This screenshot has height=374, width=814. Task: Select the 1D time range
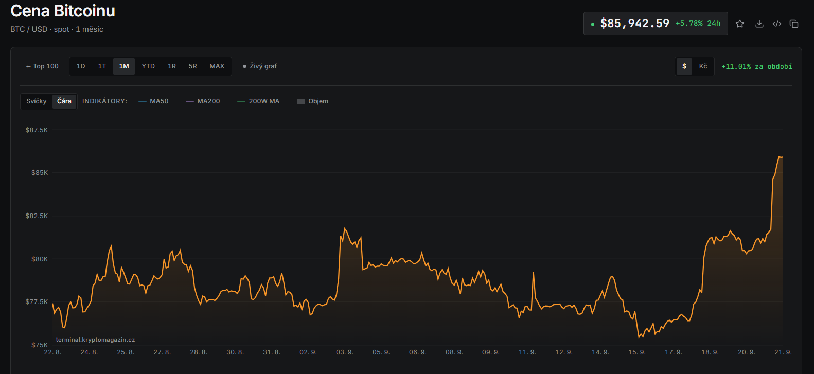[81, 66]
